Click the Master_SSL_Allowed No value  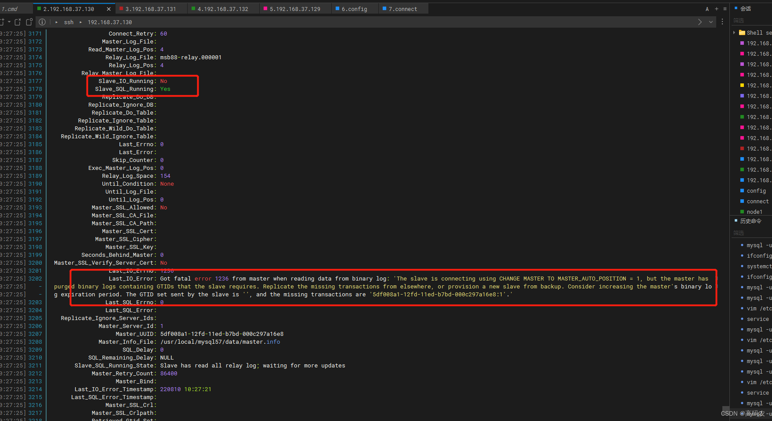[163, 207]
